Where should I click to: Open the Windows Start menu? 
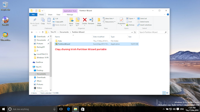[x=3, y=109]
